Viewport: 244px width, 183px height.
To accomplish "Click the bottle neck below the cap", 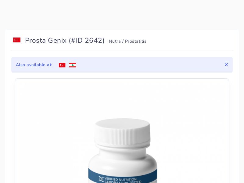I will click(123, 152).
